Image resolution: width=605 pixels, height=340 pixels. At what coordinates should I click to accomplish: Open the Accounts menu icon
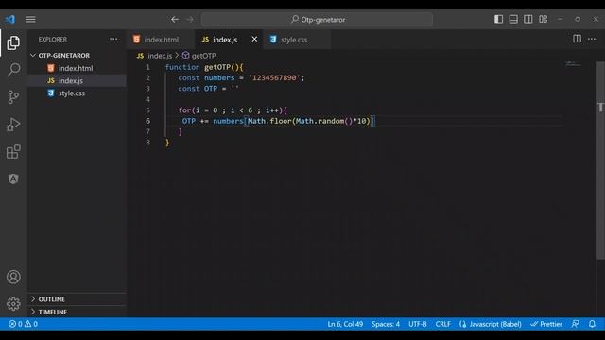pyautogui.click(x=13, y=277)
